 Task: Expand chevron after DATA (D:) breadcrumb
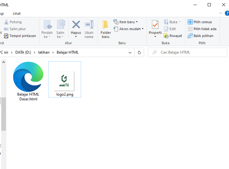34,52
